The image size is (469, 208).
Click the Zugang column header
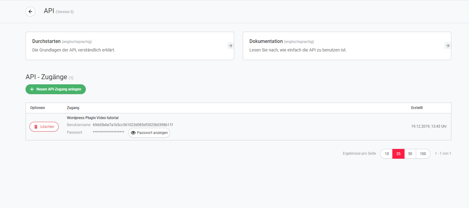[x=73, y=108]
